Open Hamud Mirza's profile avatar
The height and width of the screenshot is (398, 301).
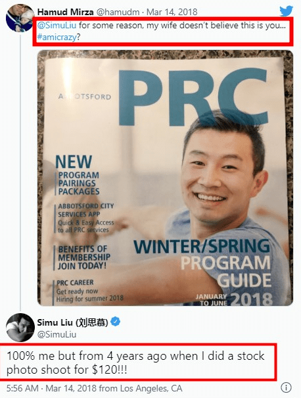(x=20, y=18)
